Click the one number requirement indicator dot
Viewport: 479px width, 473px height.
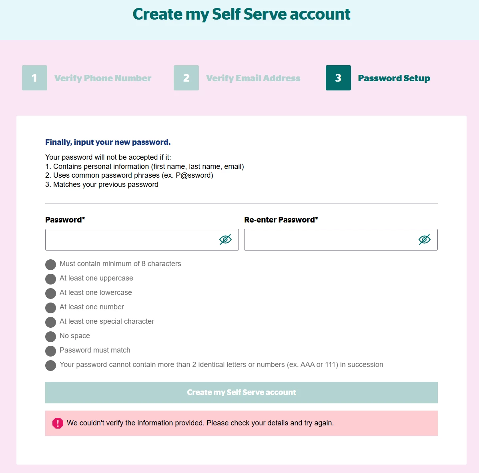point(51,308)
